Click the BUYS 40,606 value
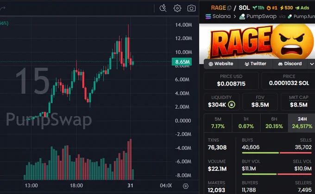Screen dimensions: 315x194 click(x=251, y=147)
